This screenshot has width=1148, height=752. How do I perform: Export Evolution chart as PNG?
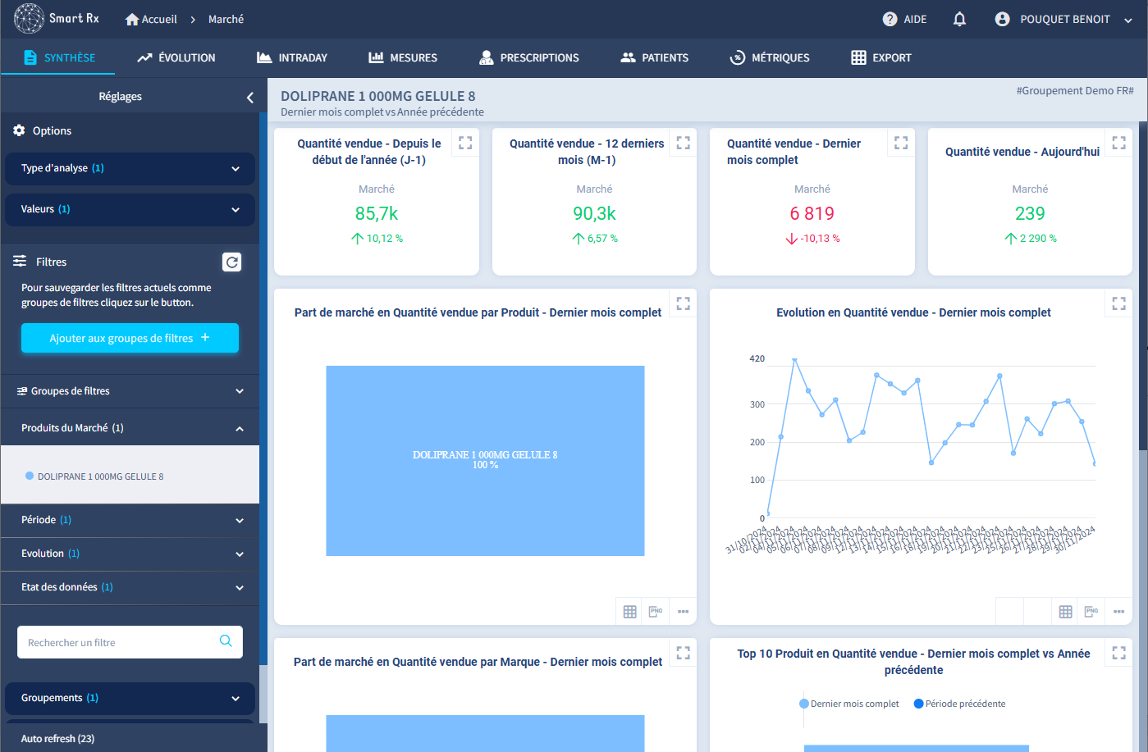[1091, 612]
